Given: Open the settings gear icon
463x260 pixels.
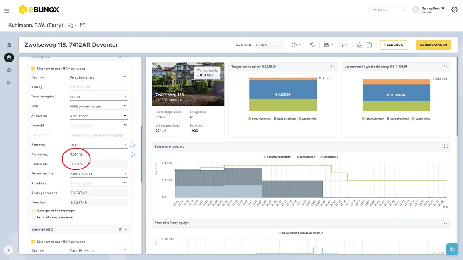Looking at the screenshot, I should tap(455, 10).
